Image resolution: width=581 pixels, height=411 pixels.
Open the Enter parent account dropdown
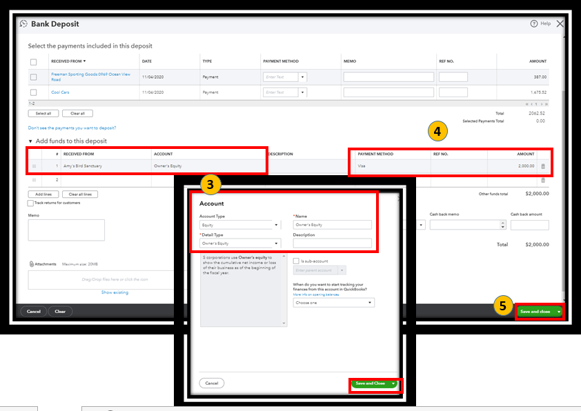[342, 270]
